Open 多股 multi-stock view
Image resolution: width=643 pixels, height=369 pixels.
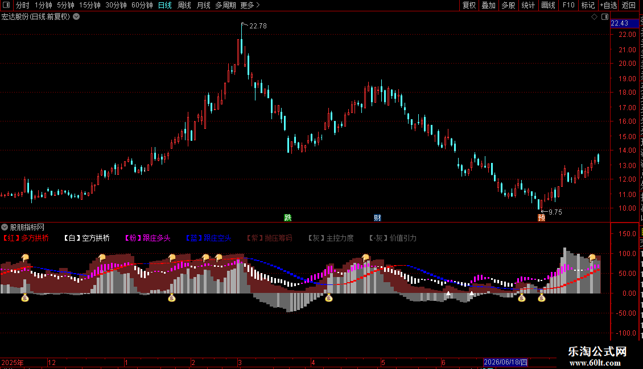[509, 5]
